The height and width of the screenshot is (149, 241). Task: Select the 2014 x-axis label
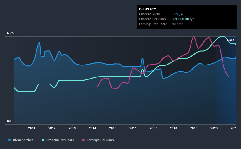(92, 128)
